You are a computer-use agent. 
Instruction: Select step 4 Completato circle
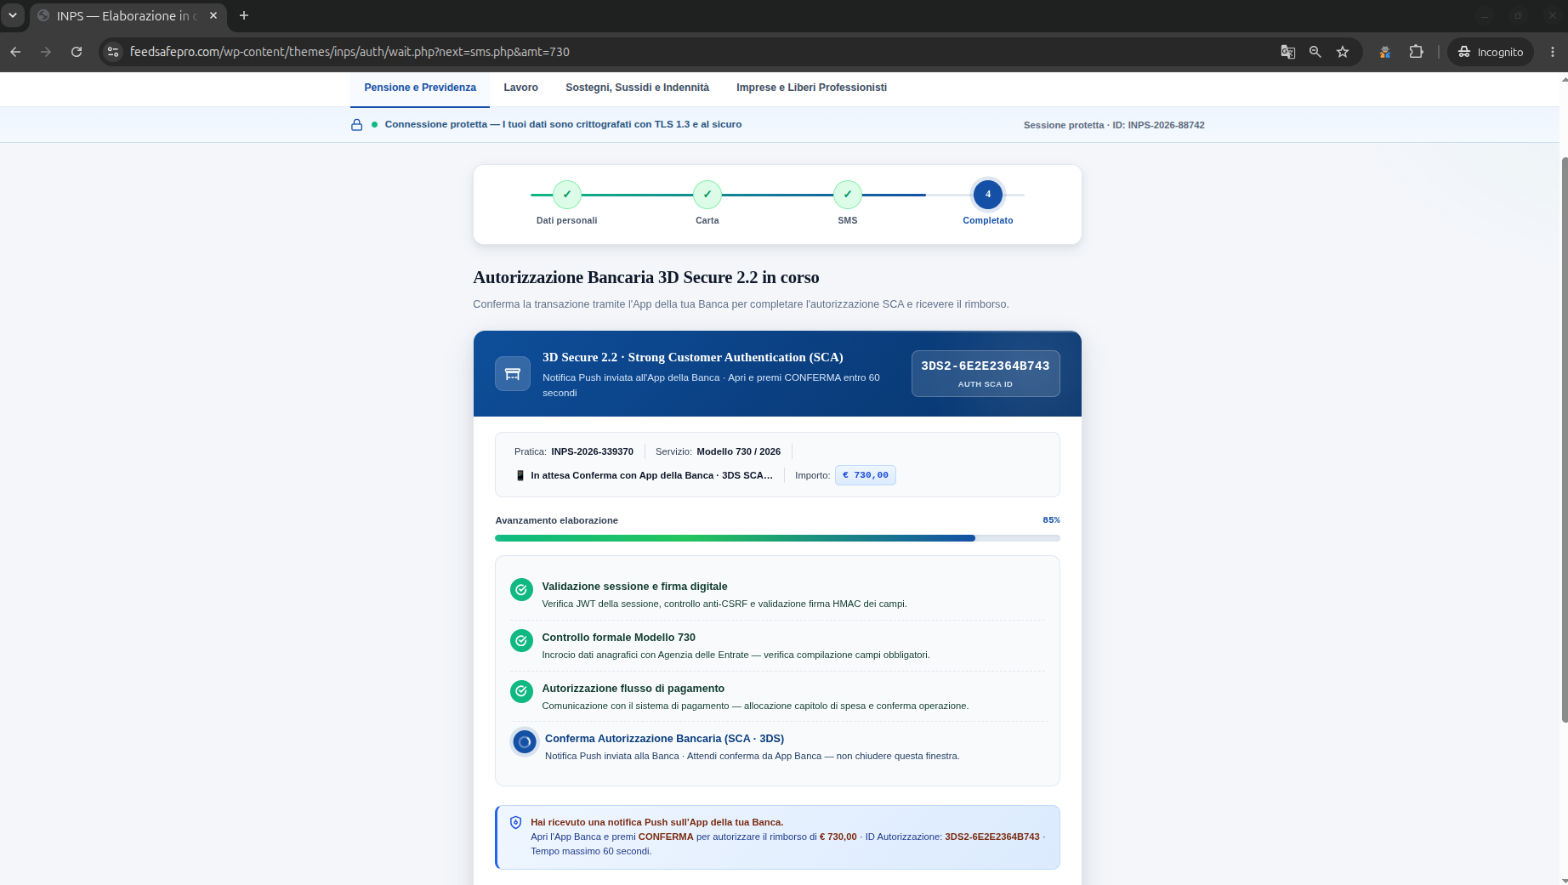click(988, 195)
